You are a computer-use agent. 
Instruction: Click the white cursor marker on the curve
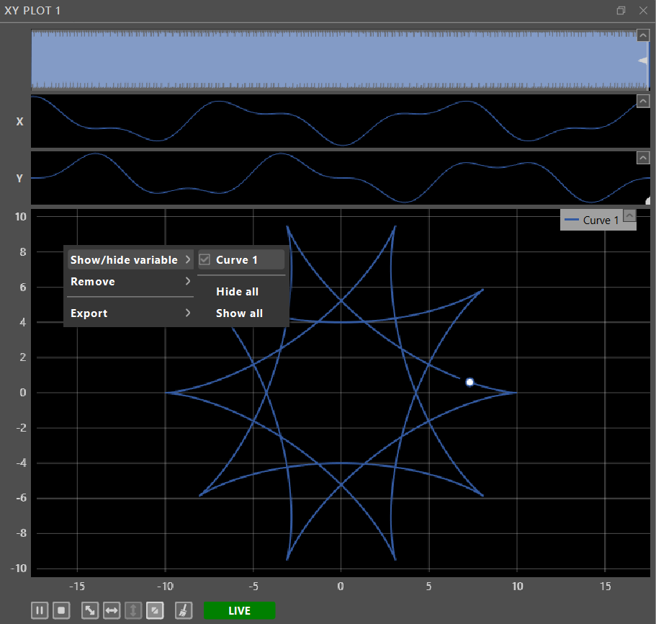[x=469, y=382]
